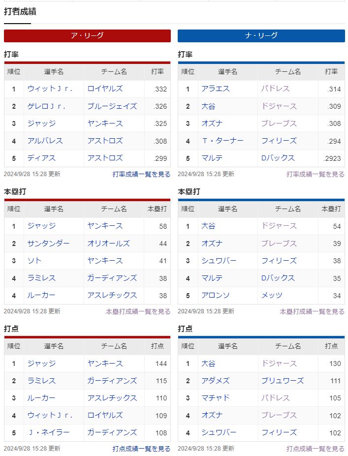Click NL 打率成績一覧を見る link
The height and width of the screenshot is (456, 348).
(x=316, y=174)
